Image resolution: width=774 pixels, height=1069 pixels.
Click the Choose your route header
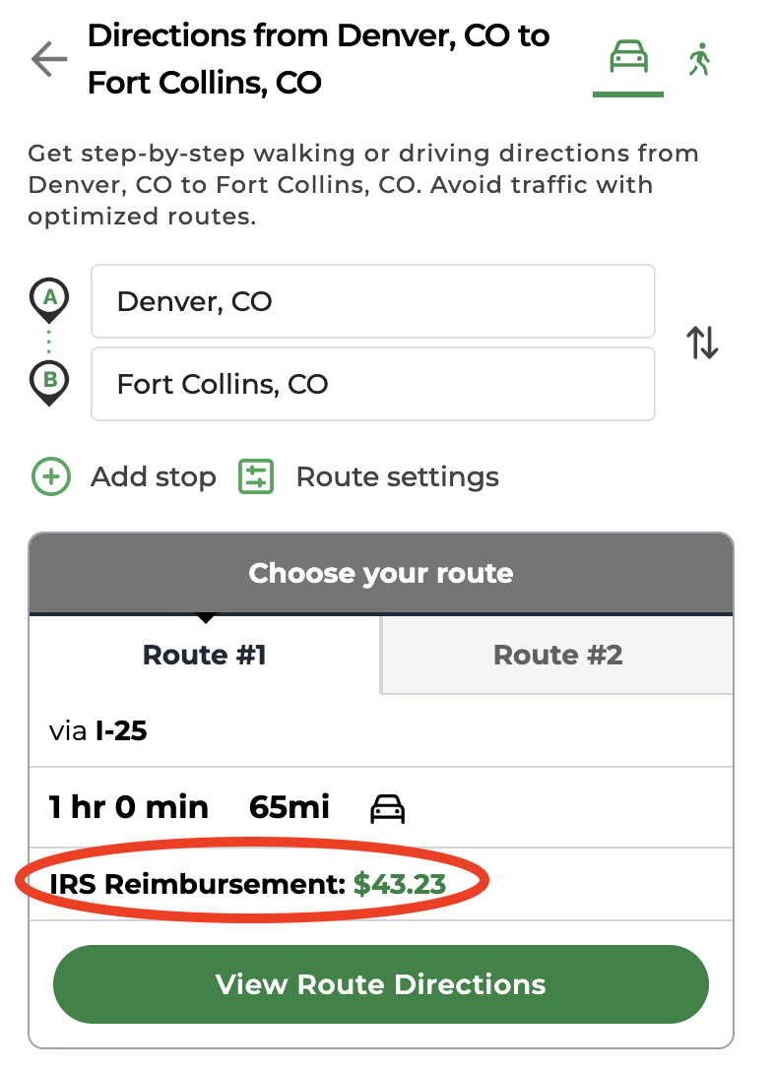click(381, 573)
